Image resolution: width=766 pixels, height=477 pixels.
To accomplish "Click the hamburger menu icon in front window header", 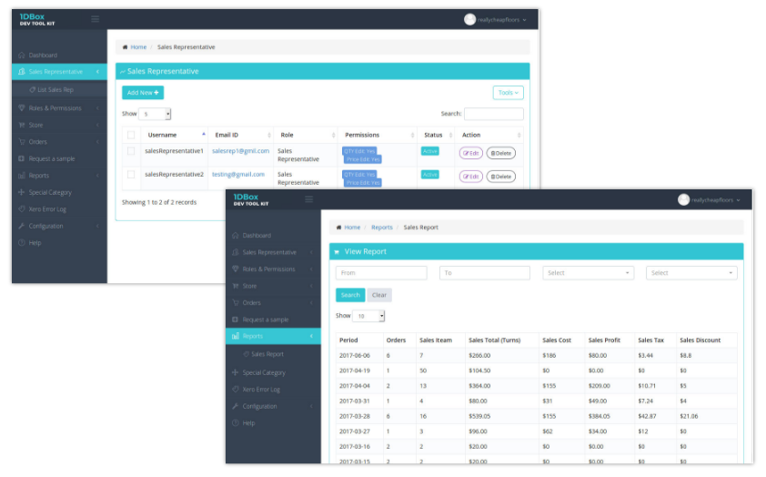I will point(309,199).
